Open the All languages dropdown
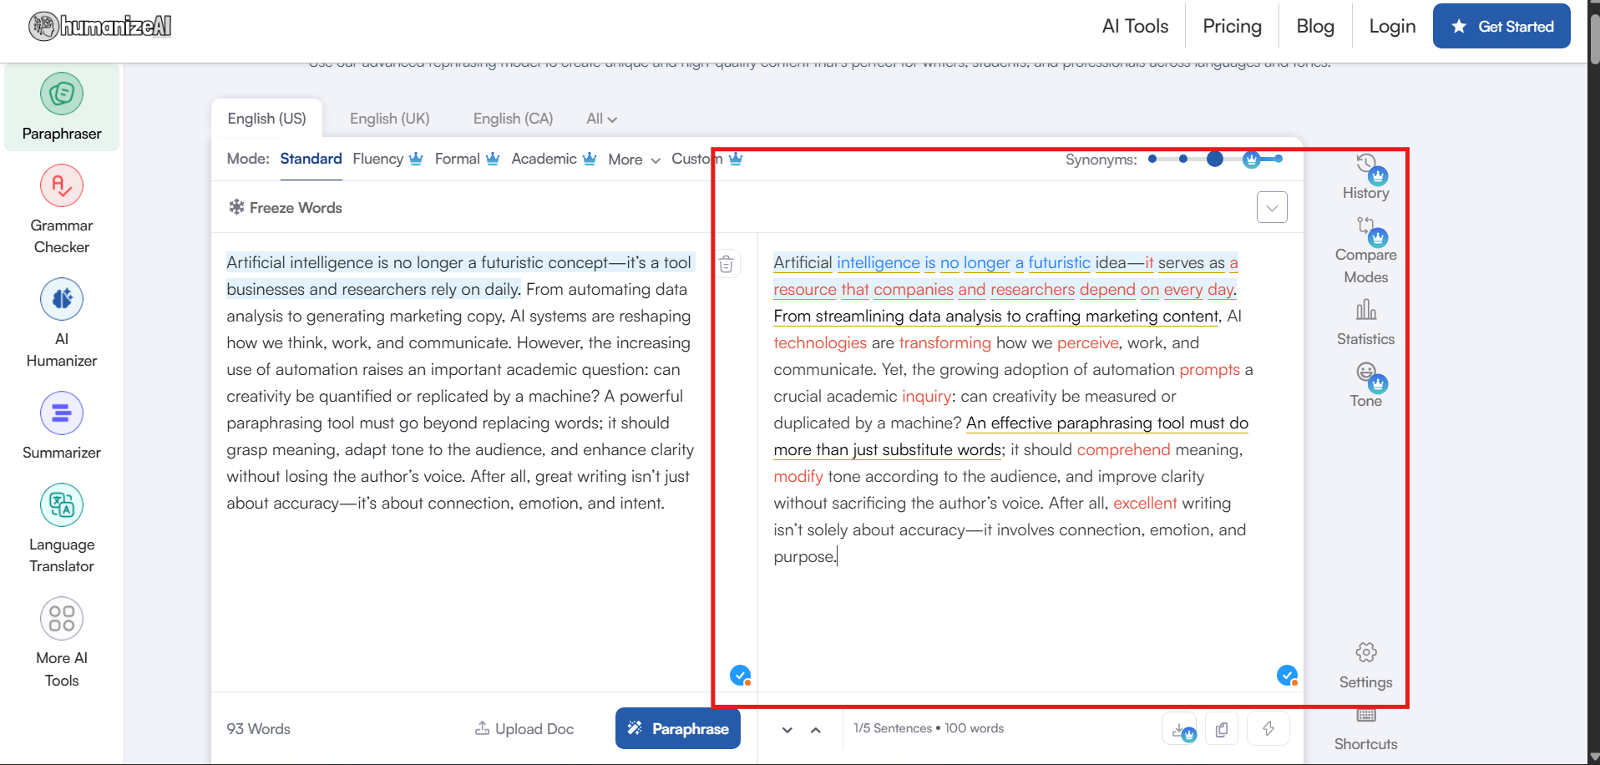 point(601,119)
